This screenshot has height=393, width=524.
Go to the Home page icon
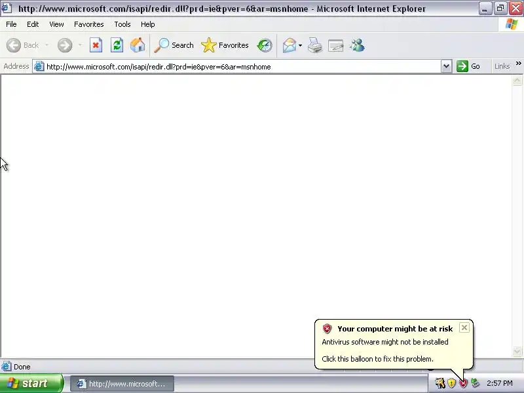click(138, 45)
